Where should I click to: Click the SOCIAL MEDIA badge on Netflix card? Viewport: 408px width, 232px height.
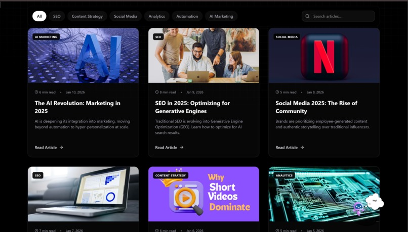tap(287, 37)
